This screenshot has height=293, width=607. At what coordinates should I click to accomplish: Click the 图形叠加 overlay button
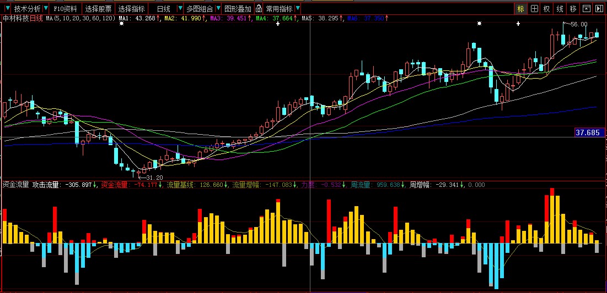click(238, 9)
